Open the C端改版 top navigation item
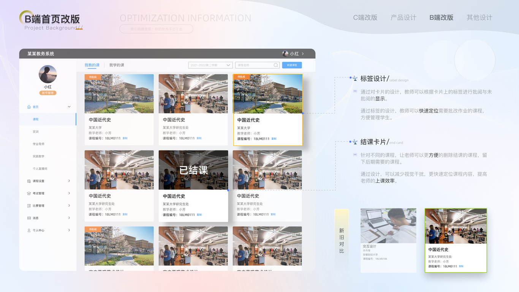The image size is (519, 292). tap(366, 17)
